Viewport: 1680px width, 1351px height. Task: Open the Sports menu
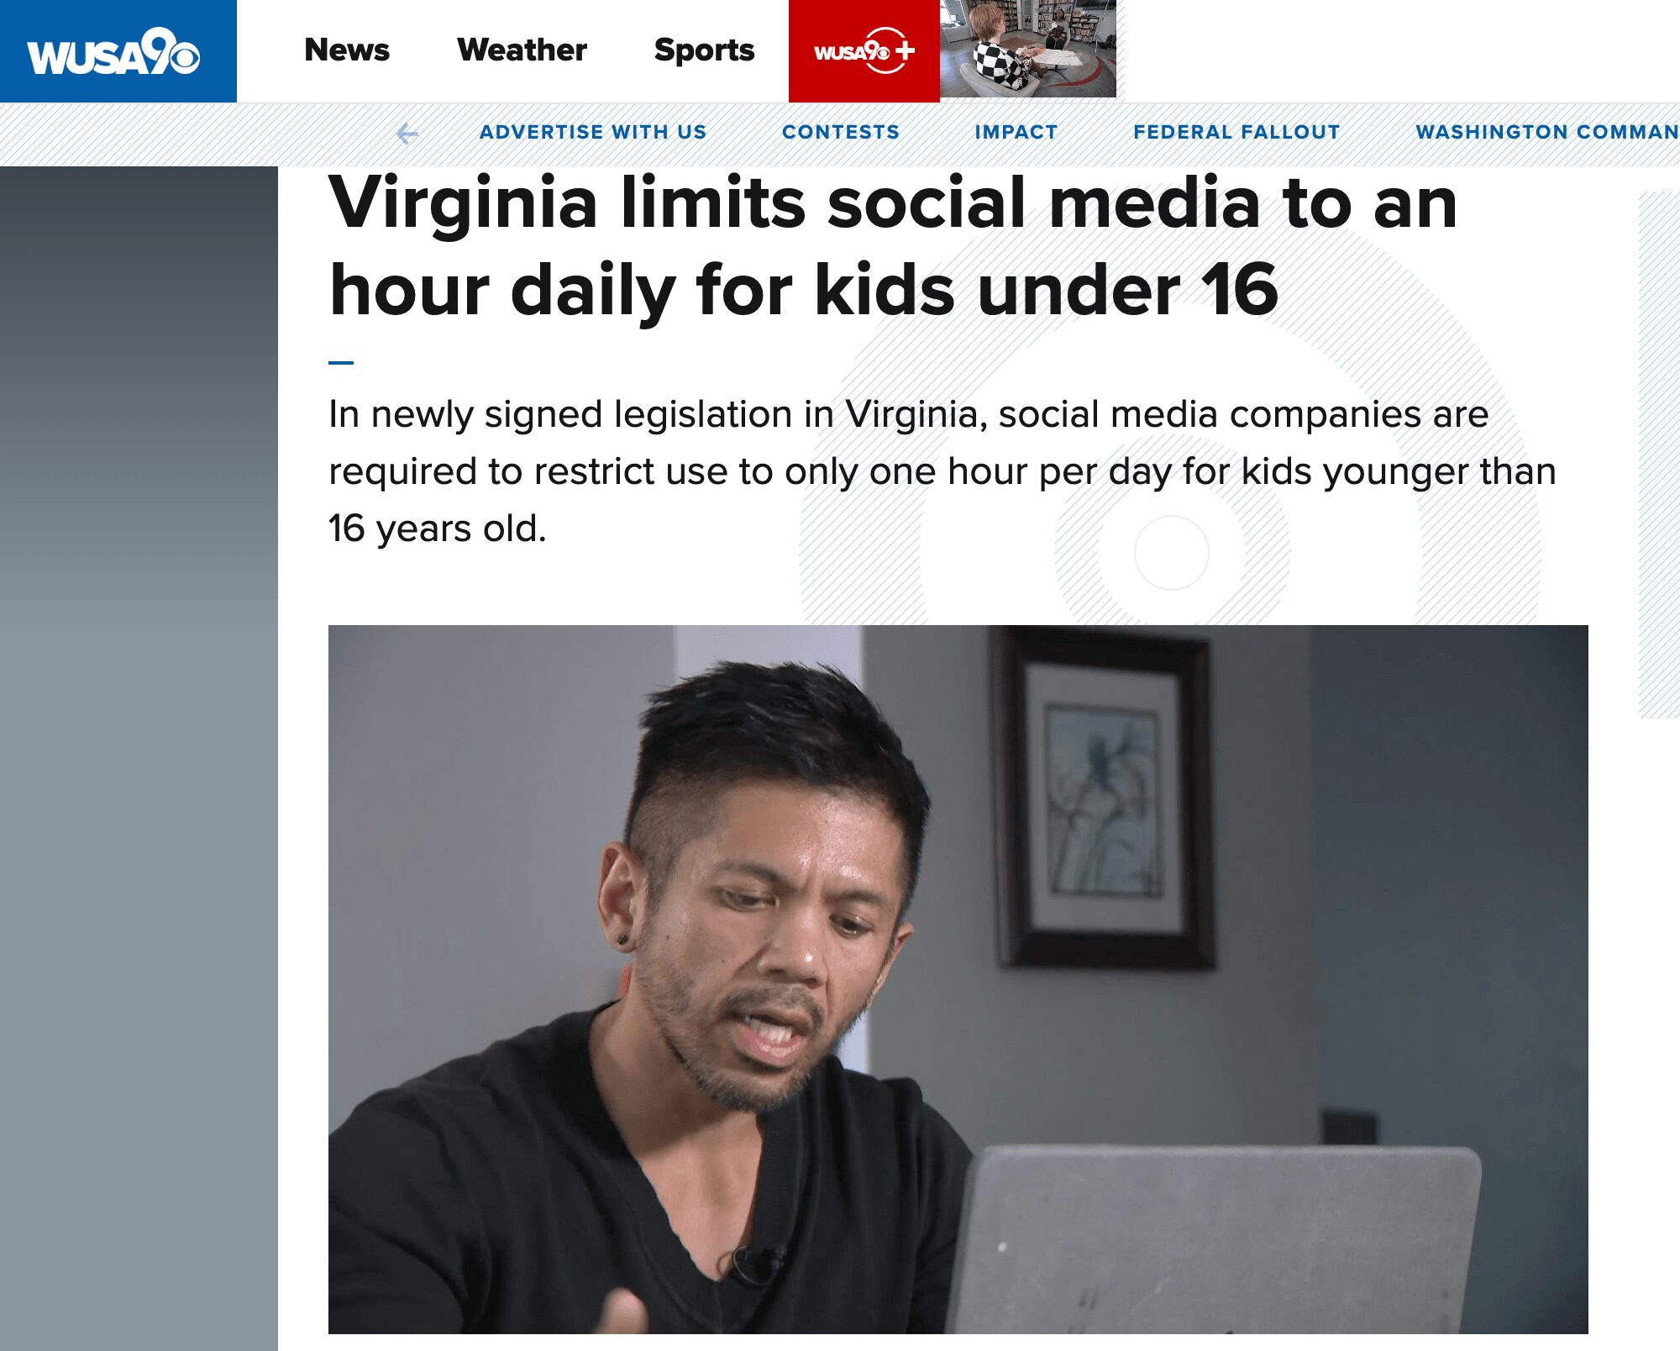[704, 50]
